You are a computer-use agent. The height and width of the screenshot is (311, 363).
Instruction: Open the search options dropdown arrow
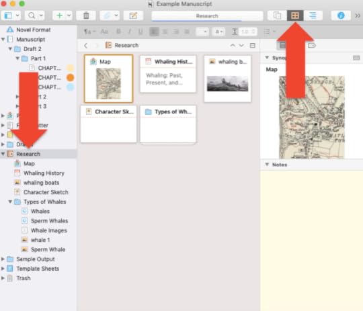(x=41, y=15)
